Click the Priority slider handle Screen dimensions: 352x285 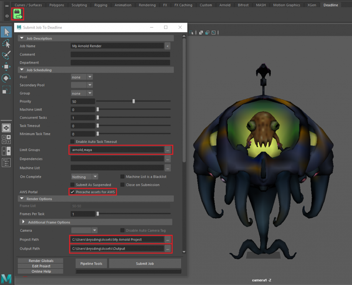(x=134, y=102)
